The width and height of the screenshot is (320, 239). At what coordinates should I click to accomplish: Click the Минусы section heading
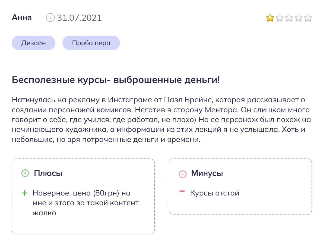coord(207,173)
